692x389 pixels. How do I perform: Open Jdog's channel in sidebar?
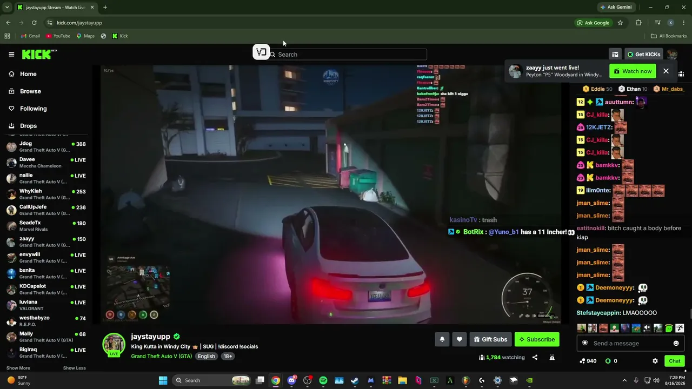click(x=46, y=147)
